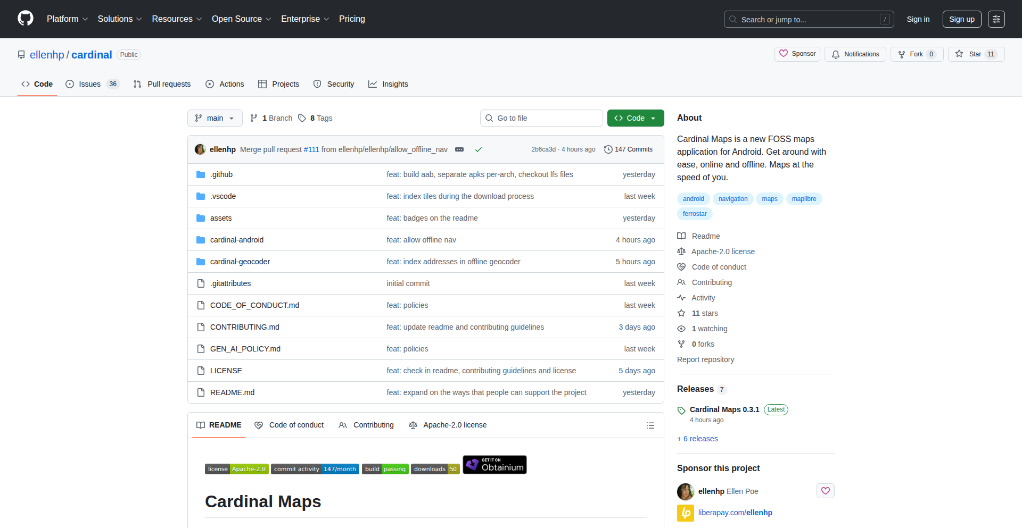
Task: Open the cardinal-android folder
Action: pos(237,240)
